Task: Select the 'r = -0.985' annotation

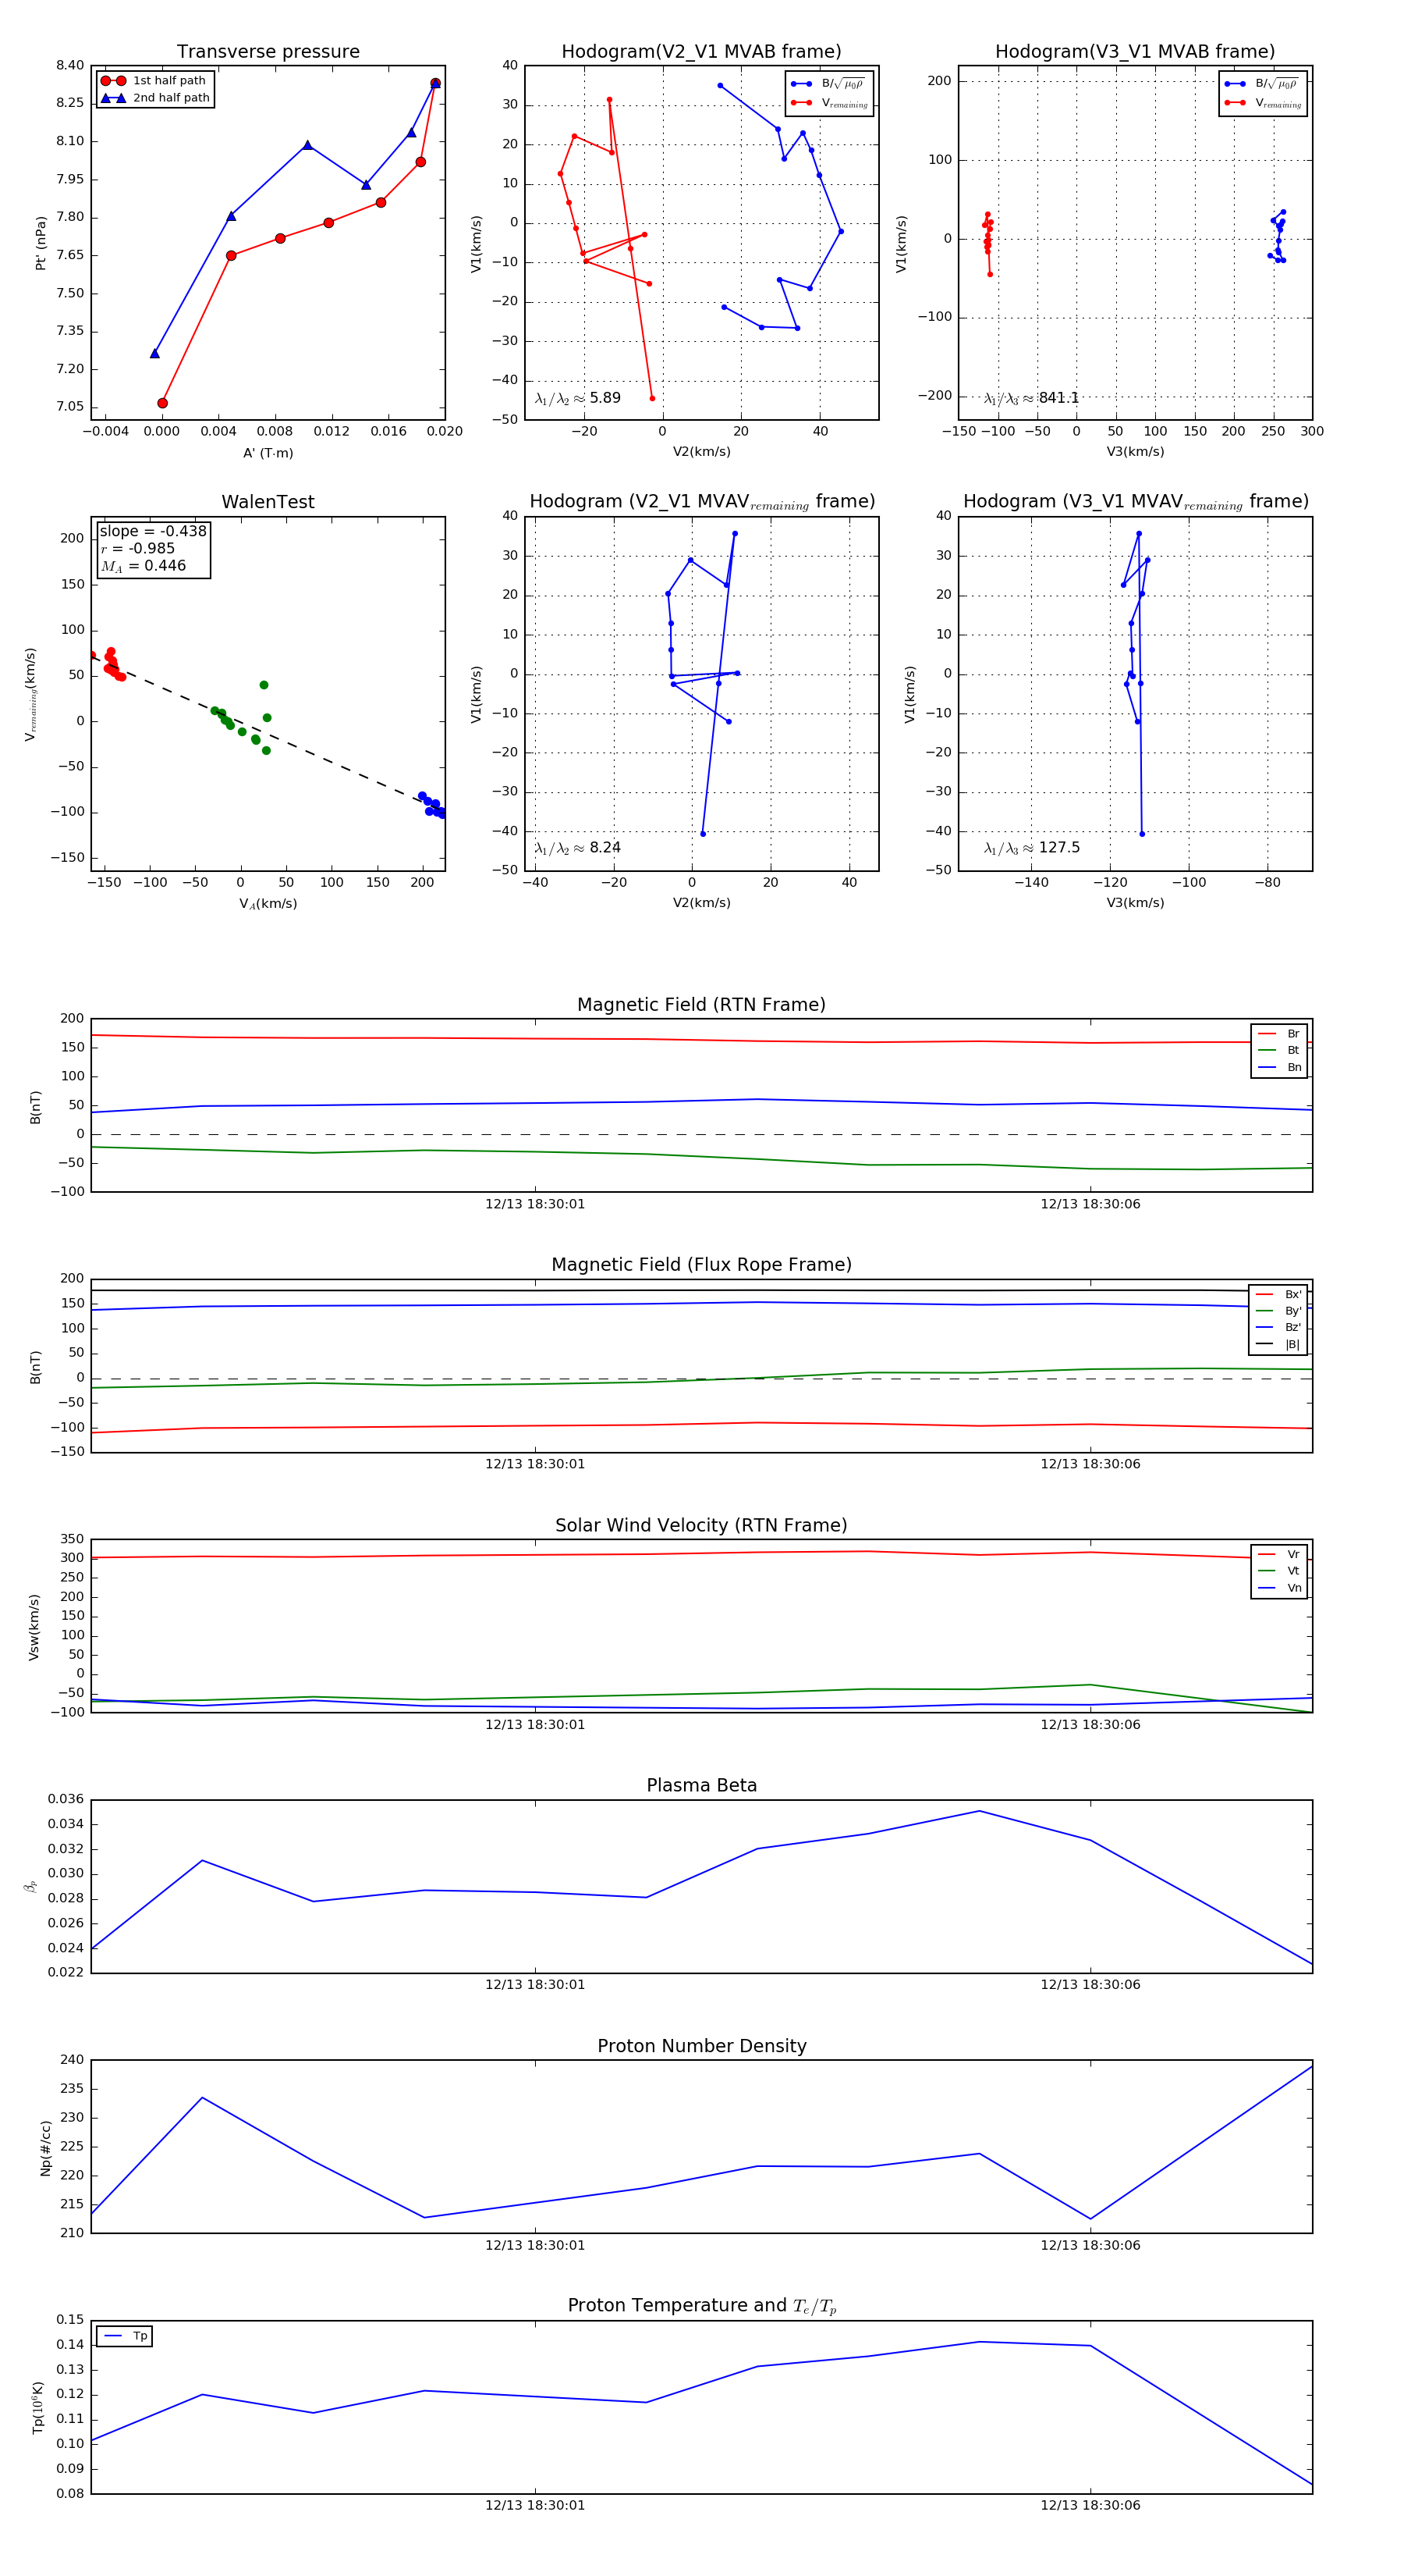Action: pyautogui.click(x=137, y=548)
